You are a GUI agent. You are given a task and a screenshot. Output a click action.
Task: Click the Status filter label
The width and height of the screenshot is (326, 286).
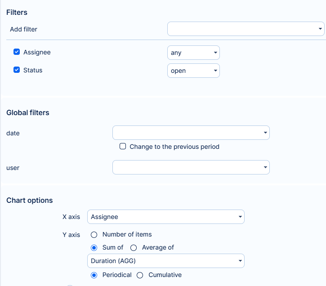pyautogui.click(x=33, y=70)
